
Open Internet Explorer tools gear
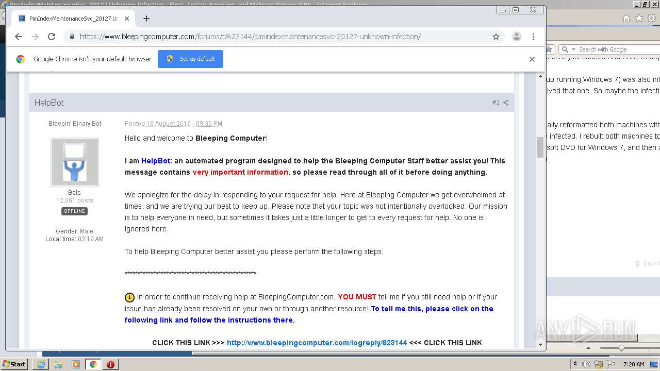point(652,19)
